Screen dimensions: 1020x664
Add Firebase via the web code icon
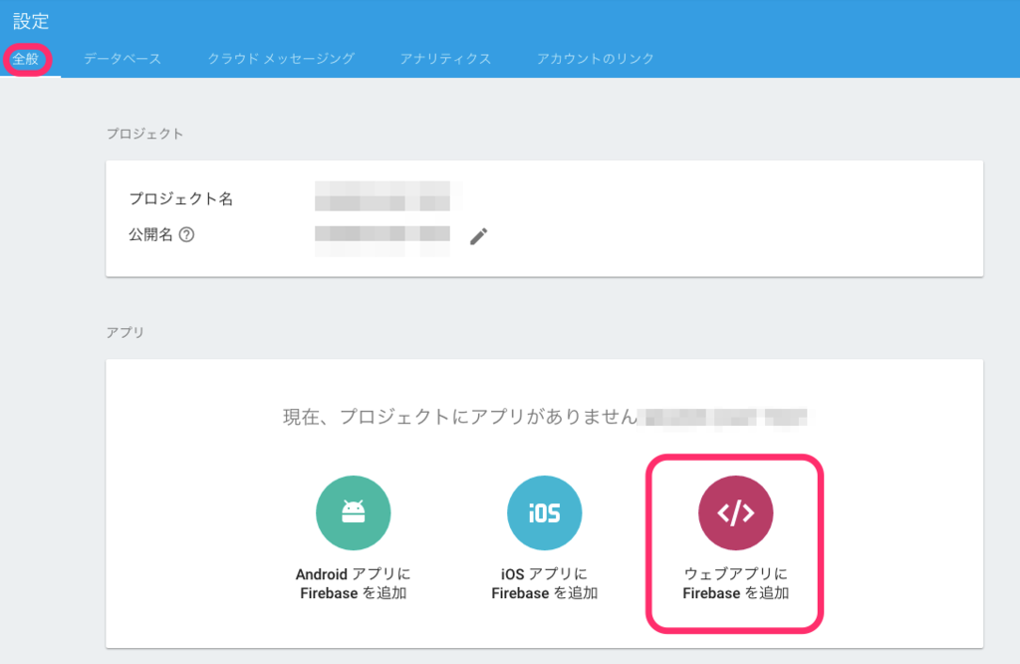(736, 513)
